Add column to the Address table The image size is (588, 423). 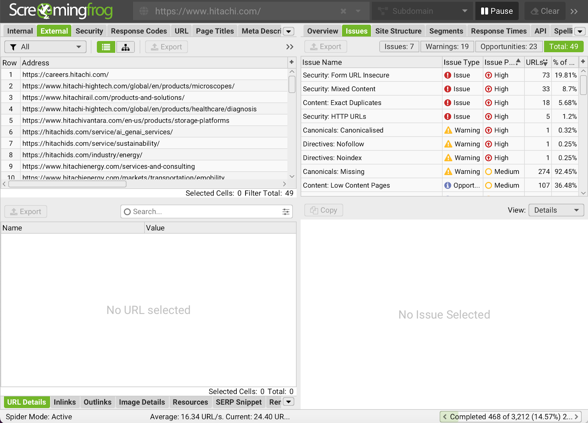(291, 62)
